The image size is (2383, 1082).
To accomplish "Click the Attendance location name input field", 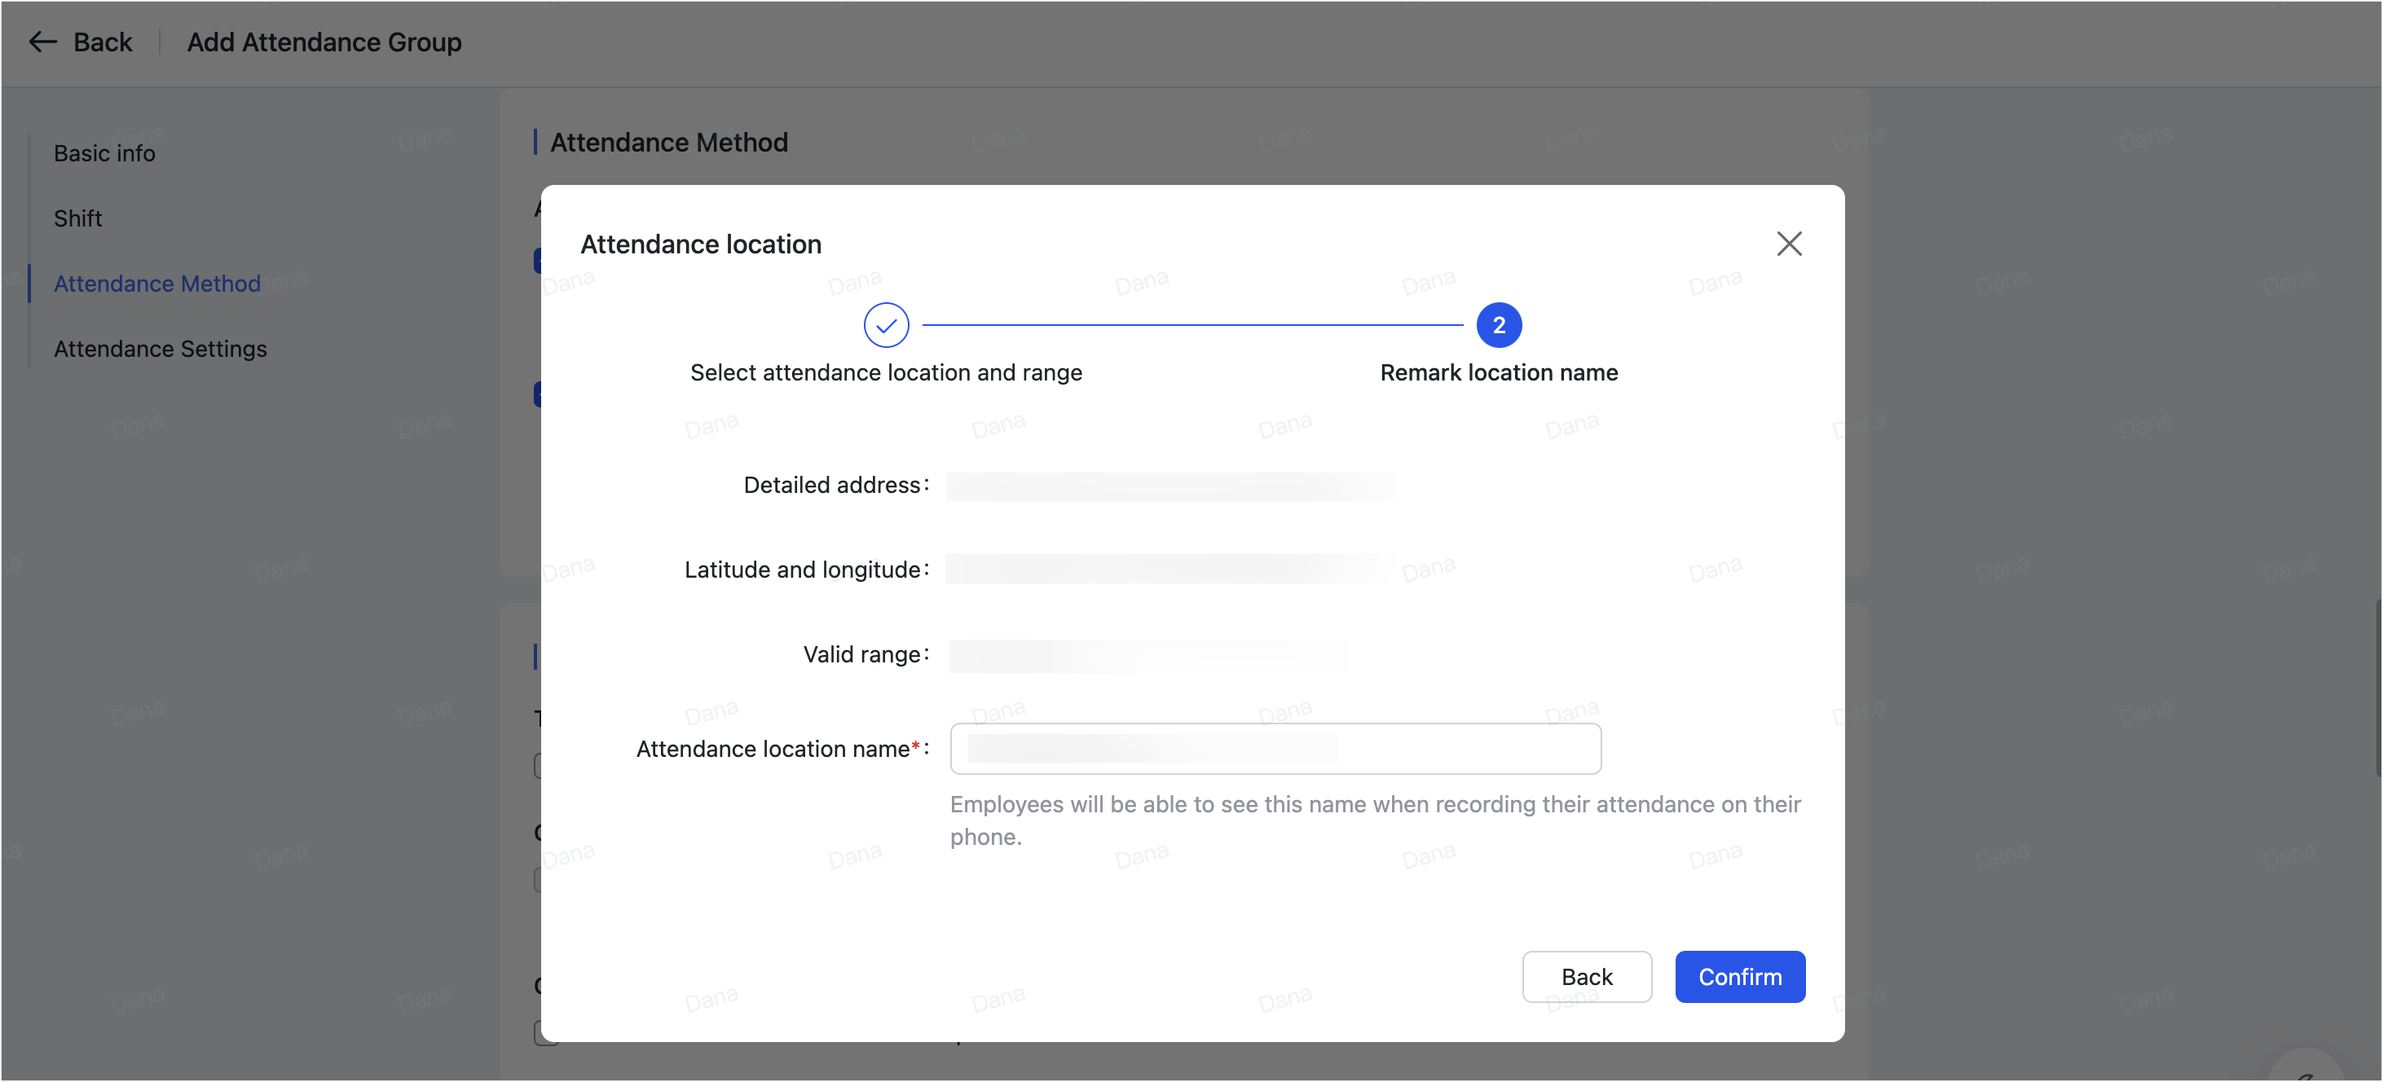I will point(1275,748).
